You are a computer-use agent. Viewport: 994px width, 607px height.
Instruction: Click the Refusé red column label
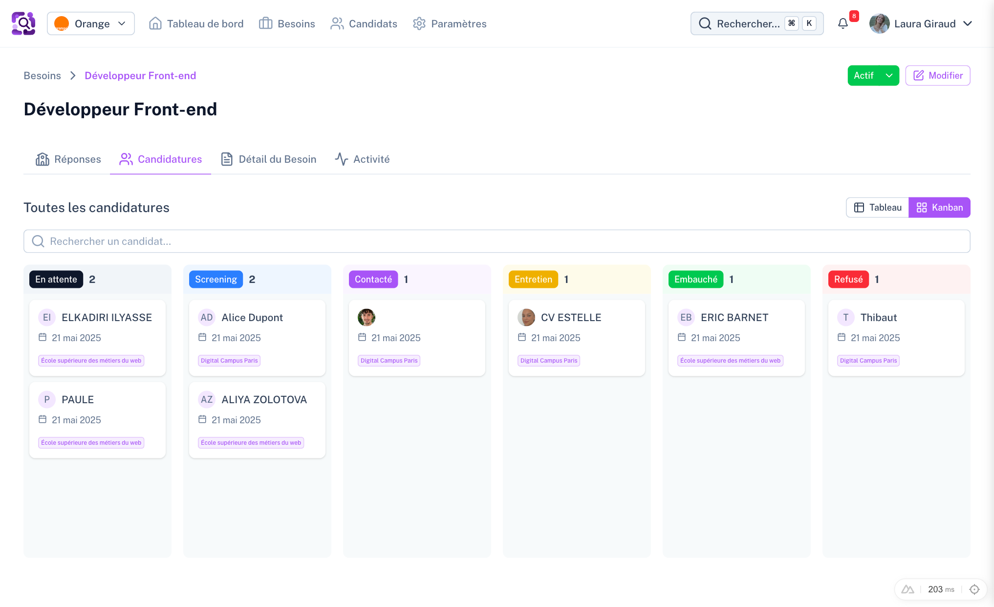(848, 279)
